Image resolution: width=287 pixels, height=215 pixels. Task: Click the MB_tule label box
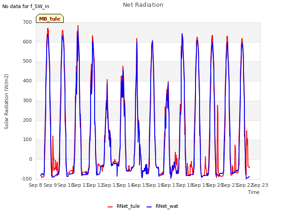(50, 18)
